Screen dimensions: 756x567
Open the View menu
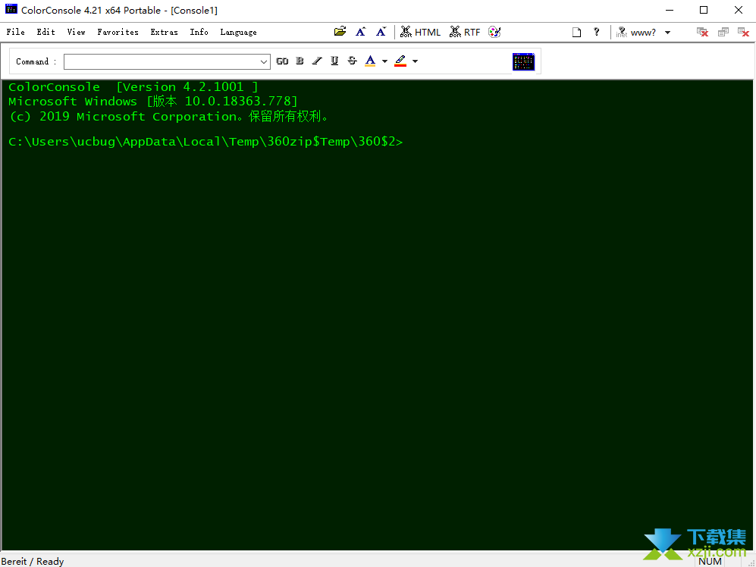[76, 32]
